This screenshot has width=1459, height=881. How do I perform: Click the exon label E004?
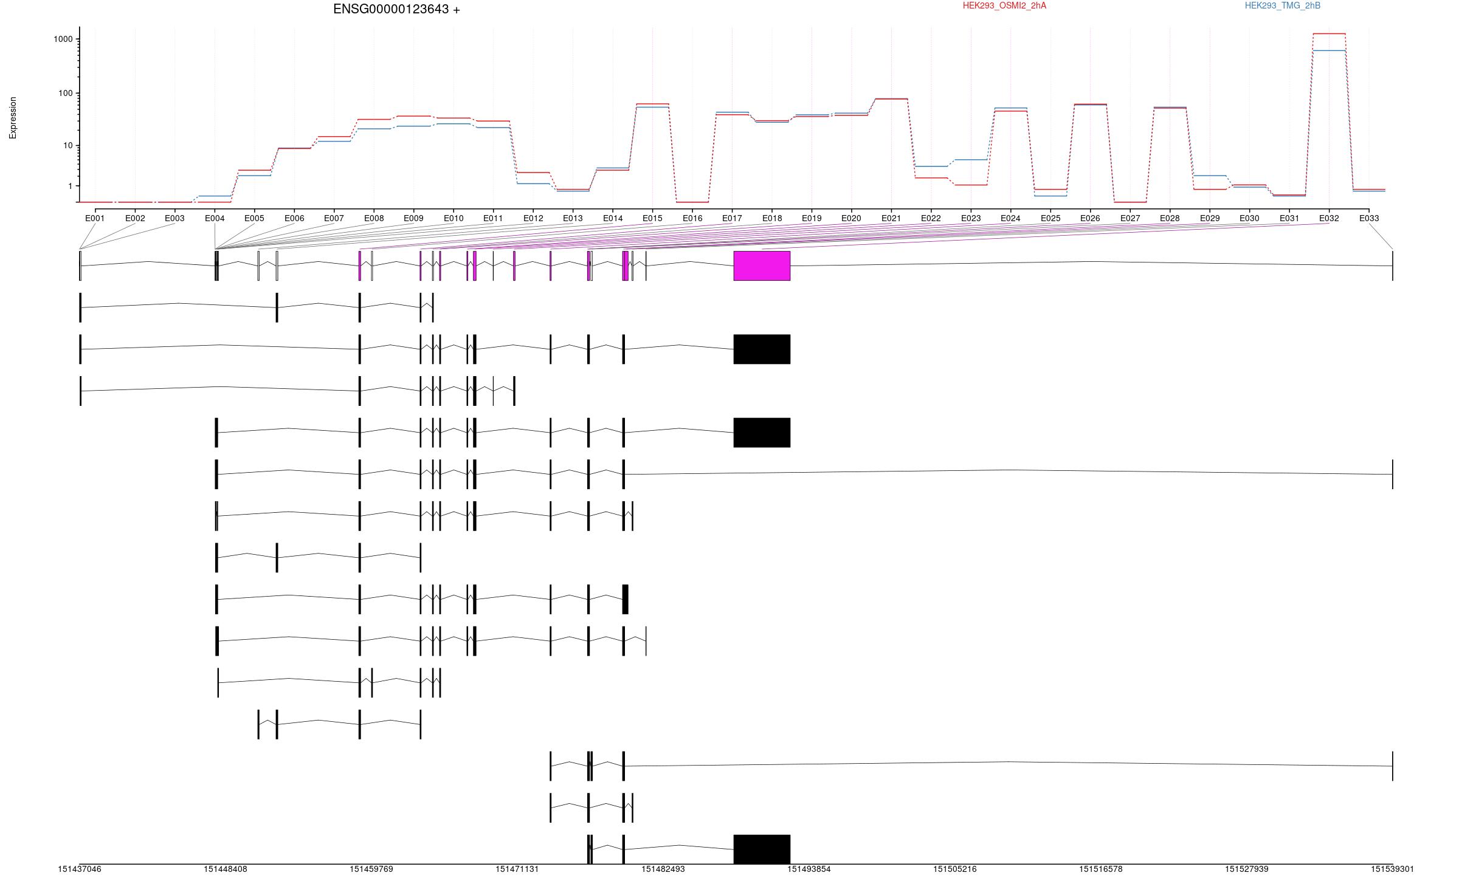pyautogui.click(x=215, y=218)
